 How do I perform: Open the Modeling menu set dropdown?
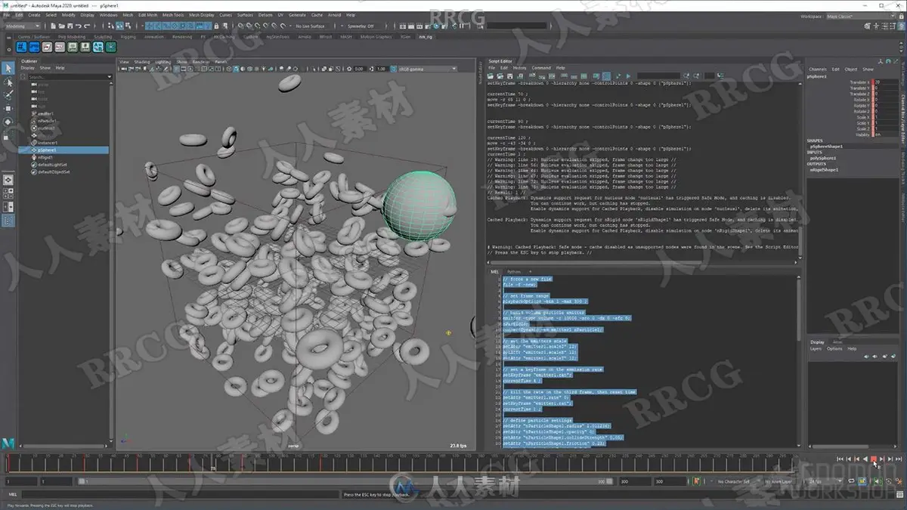tap(23, 26)
